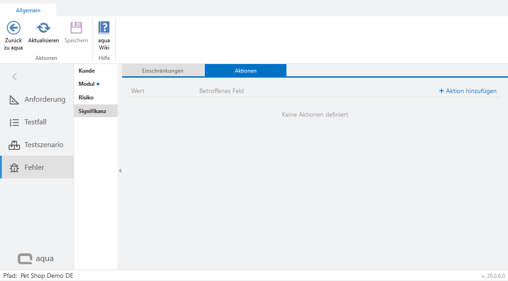The image size is (508, 281).
Task: Select the Kunde field in list
Action: point(87,71)
